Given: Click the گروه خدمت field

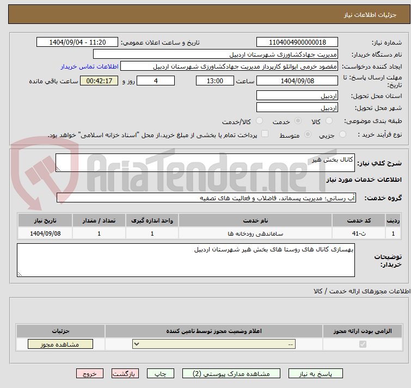Looking at the screenshot, I should click(x=206, y=198).
